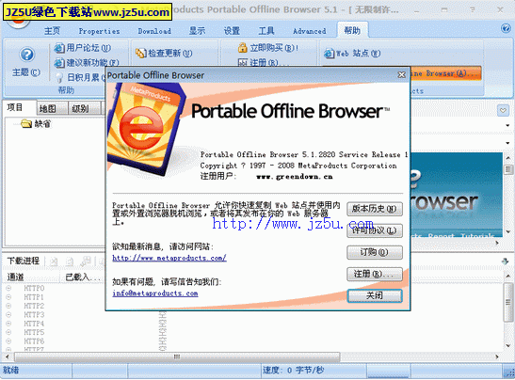This screenshot has height=380, width=515.
Task: Click the 关闭 button
Action: click(x=375, y=295)
